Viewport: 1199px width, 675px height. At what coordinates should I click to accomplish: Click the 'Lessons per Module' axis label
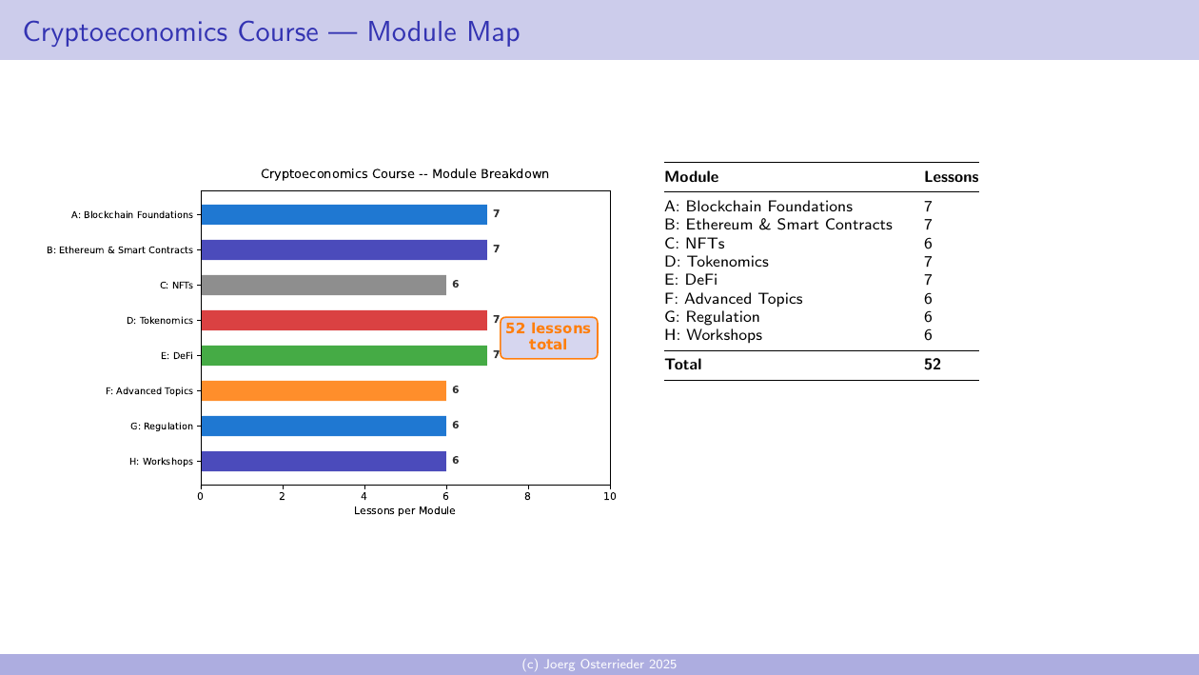pyautogui.click(x=404, y=510)
